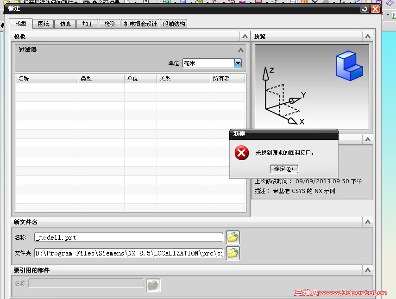Click the folder icon in 要引用的部件 section

[x=153, y=286]
